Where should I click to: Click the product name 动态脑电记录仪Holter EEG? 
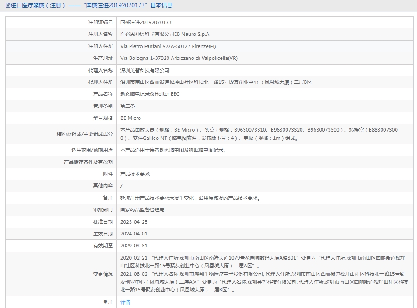[150, 94]
